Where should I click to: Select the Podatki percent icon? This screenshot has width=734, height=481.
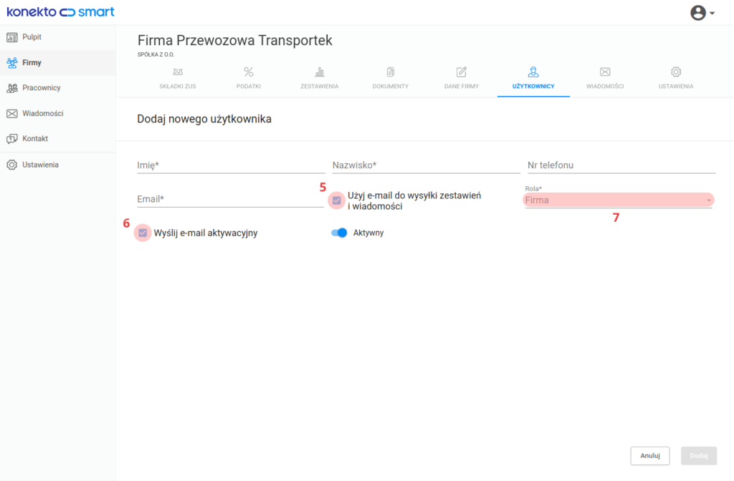click(249, 72)
